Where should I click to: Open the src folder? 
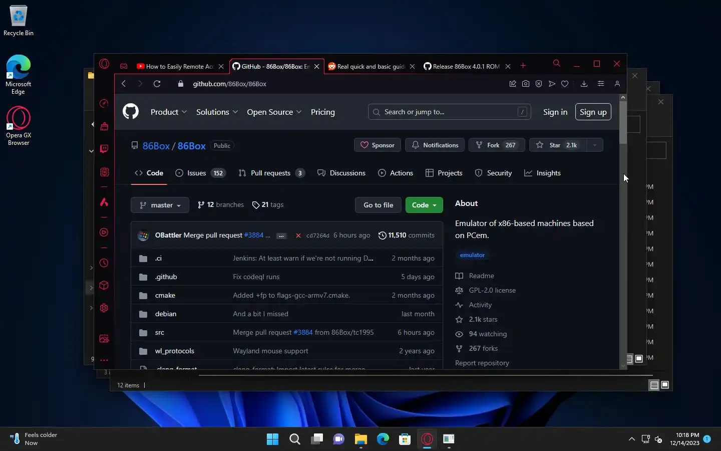click(x=160, y=332)
